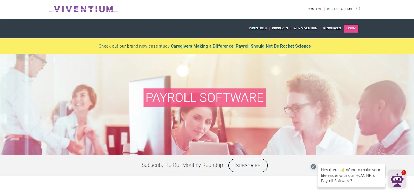
Task: Expand the Resources menu
Action: 332,28
